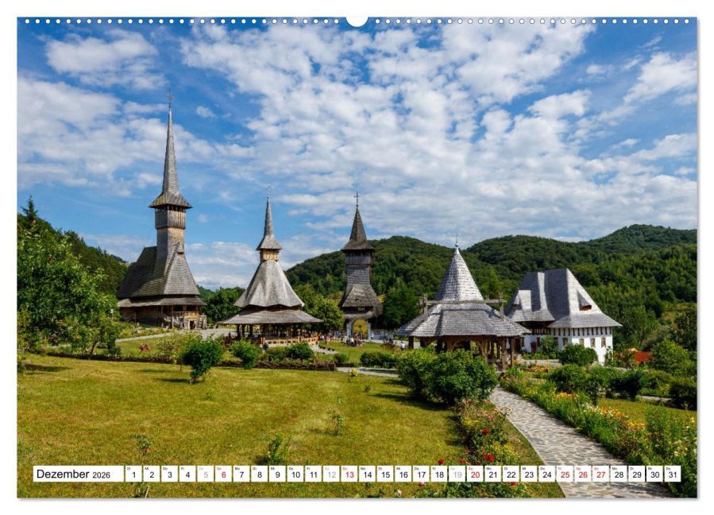Screen dimensions: 714x515
Task: Select day 17 in the calendar strip
Action: pyautogui.click(x=421, y=474)
